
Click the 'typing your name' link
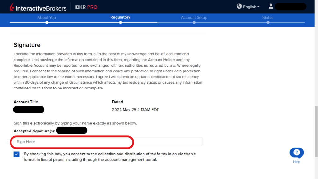[x=76, y=123]
